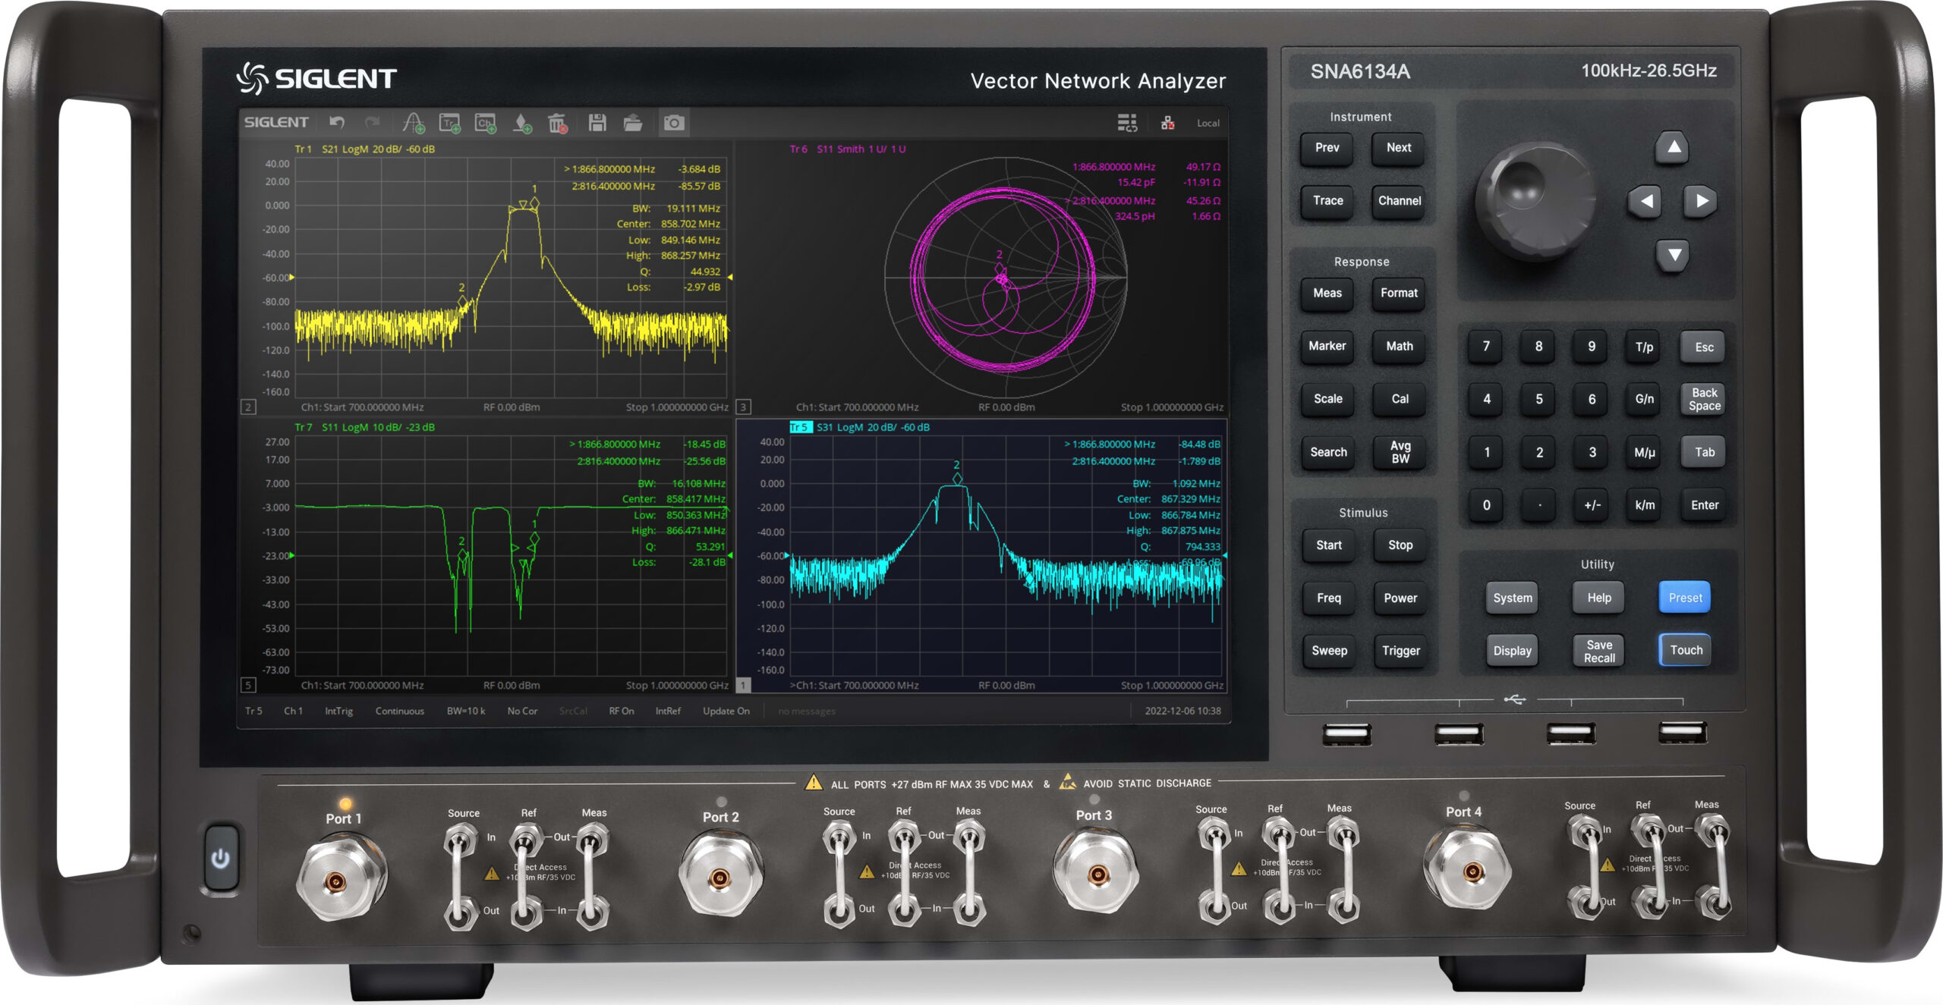Open the Marker menu key
Image resolution: width=1943 pixels, height=1005 pixels.
click(1327, 347)
